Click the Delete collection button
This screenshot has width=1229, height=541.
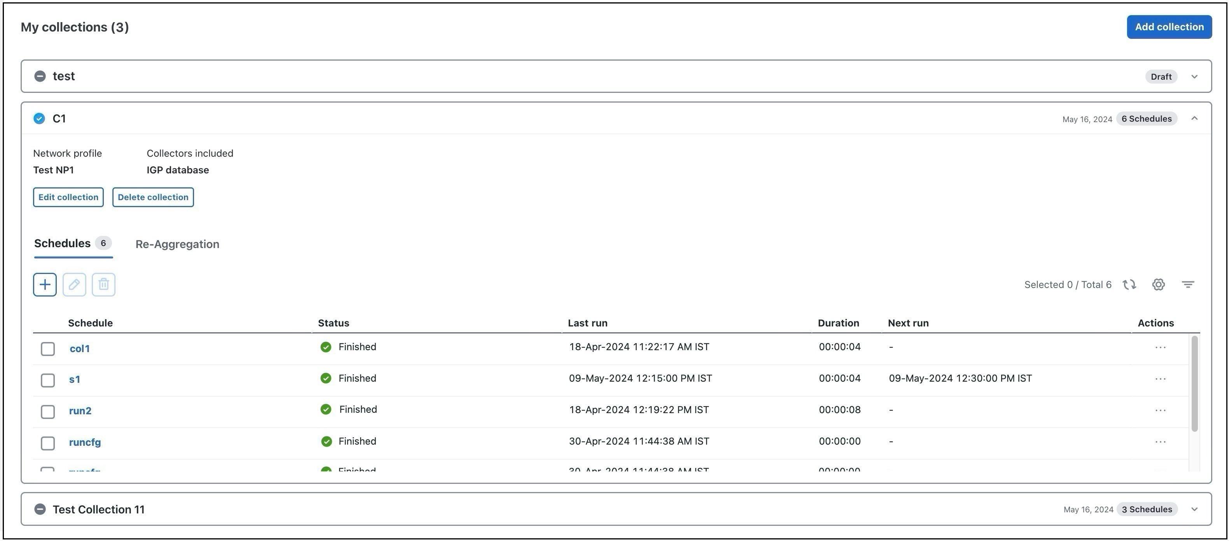point(153,197)
